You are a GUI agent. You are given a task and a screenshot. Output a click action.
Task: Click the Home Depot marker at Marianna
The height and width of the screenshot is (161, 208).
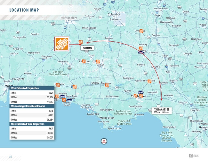pyautogui.click(x=107, y=85)
